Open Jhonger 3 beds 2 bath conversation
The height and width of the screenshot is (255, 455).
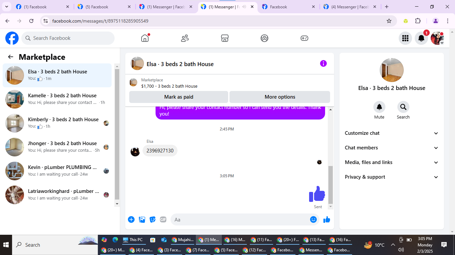pos(57,147)
